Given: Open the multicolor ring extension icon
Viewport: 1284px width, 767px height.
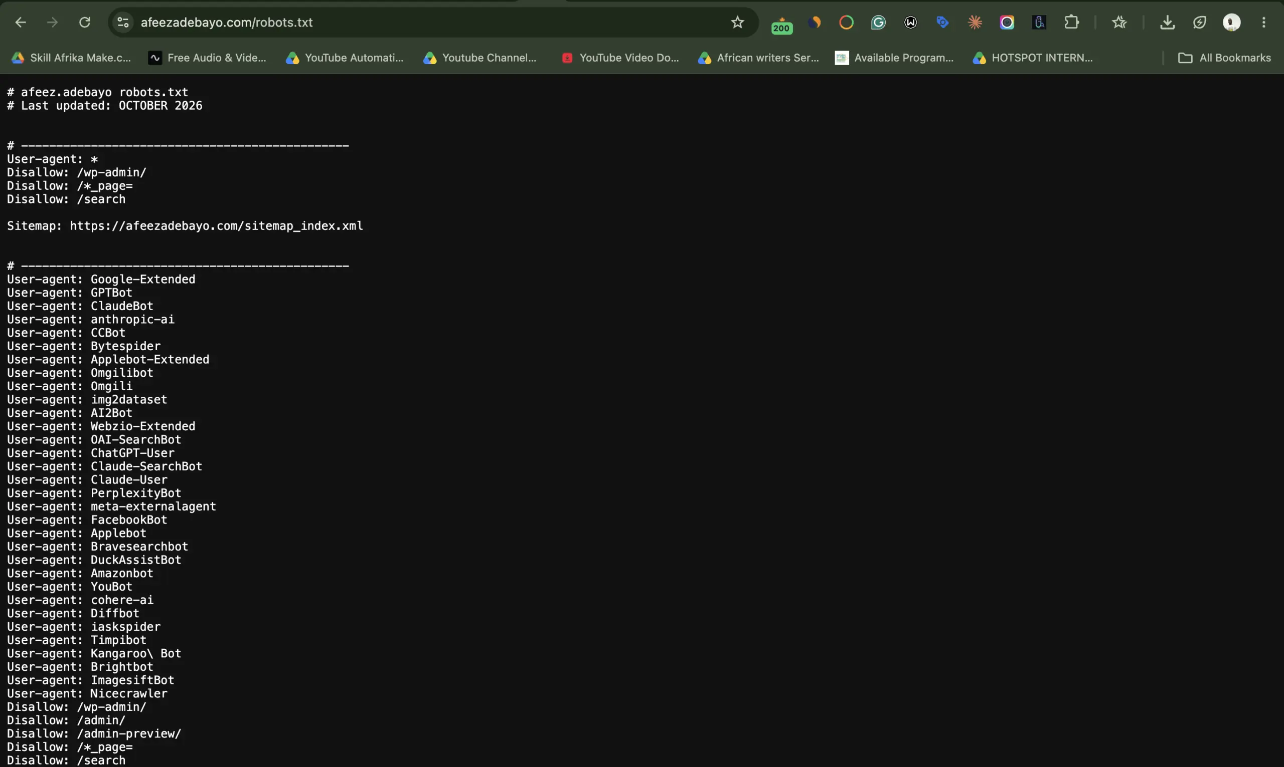Looking at the screenshot, I should pyautogui.click(x=846, y=22).
